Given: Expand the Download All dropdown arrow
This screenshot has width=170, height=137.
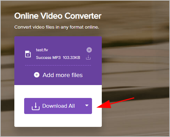Looking at the screenshot, I should click(x=87, y=106).
